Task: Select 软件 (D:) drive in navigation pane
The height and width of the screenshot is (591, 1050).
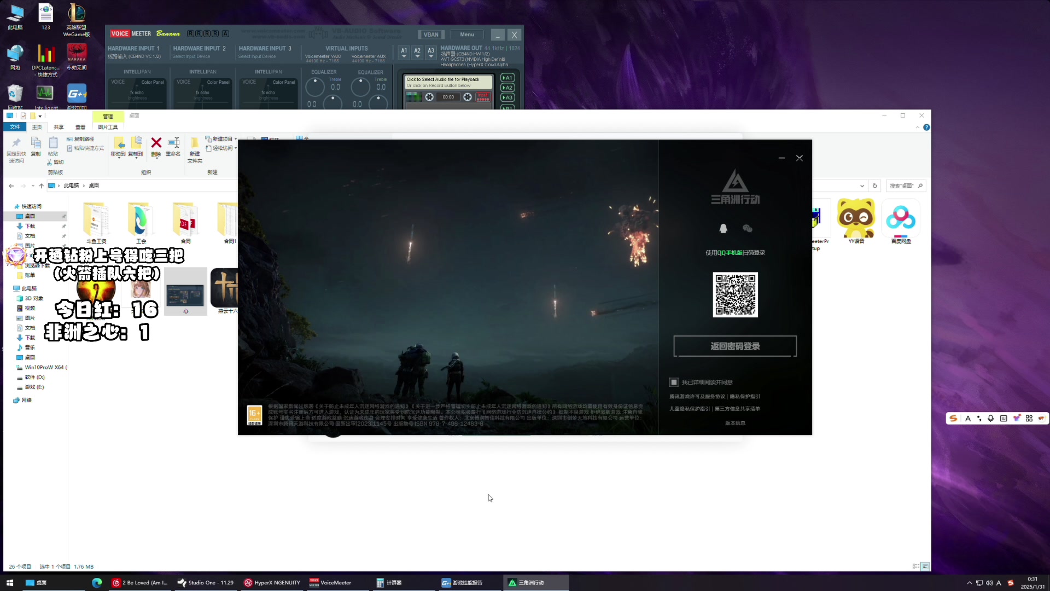Action: click(34, 377)
